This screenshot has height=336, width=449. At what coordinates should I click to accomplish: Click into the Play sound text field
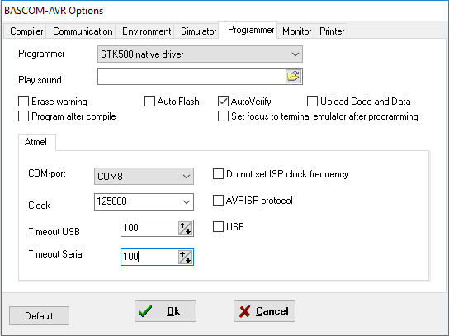191,76
